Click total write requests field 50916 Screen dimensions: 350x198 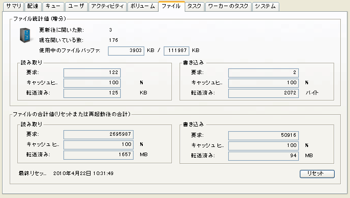(x=264, y=135)
